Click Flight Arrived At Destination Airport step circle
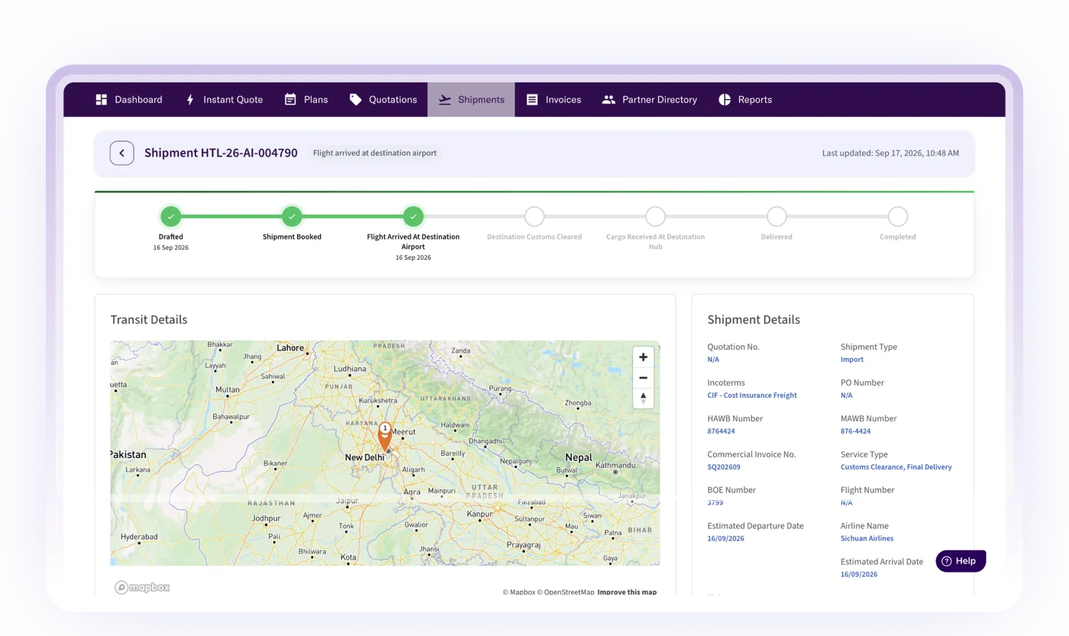 click(413, 217)
